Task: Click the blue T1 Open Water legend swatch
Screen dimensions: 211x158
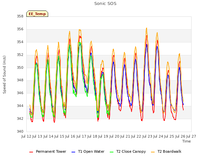Action: pyautogui.click(x=73, y=152)
